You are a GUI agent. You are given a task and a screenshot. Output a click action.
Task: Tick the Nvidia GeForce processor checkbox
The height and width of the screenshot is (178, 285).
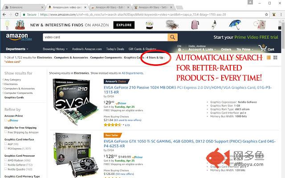(x=6, y=165)
